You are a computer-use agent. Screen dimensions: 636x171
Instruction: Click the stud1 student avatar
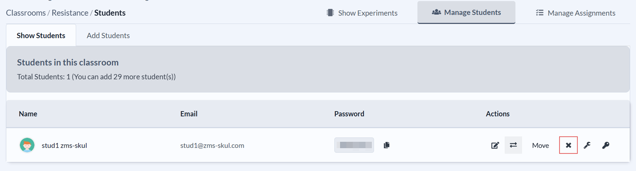27,145
